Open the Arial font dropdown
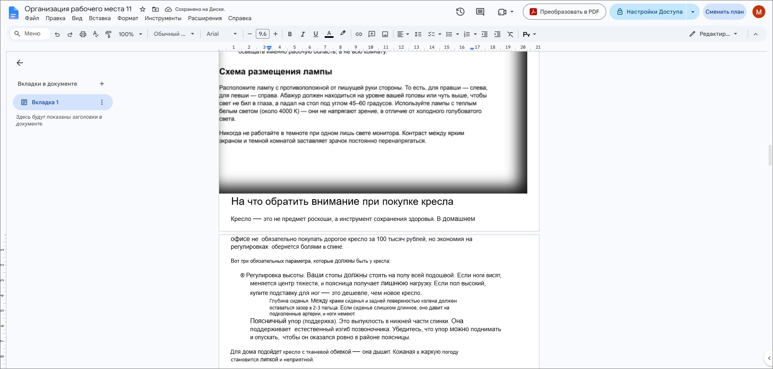This screenshot has width=773, height=369. (222, 34)
